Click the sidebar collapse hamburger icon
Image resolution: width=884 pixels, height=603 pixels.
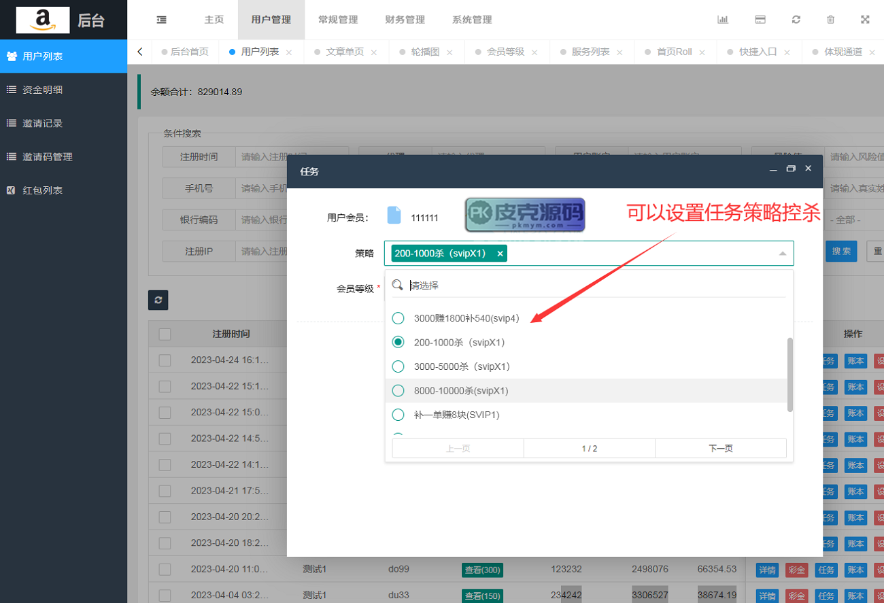(162, 20)
